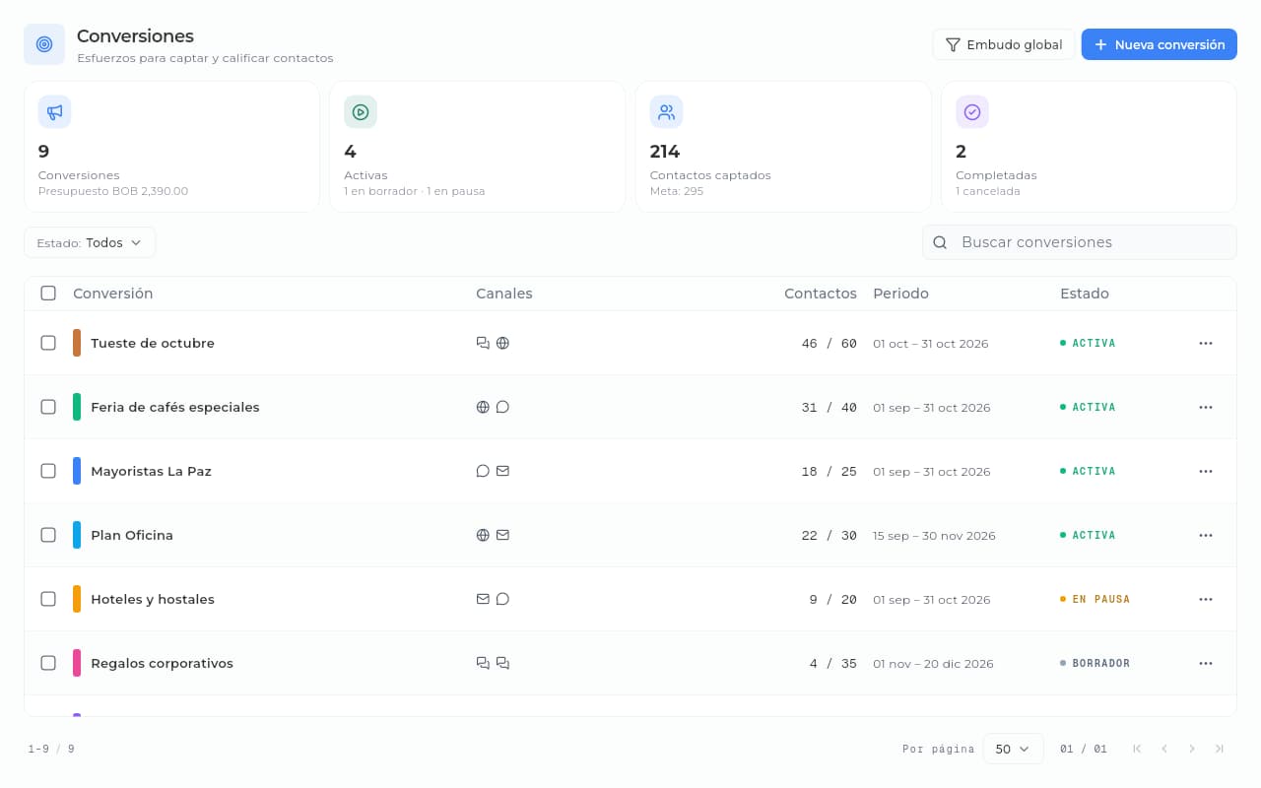Click the Conversión column header

click(x=113, y=294)
